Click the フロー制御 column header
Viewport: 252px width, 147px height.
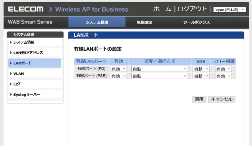pyautogui.click(x=223, y=61)
